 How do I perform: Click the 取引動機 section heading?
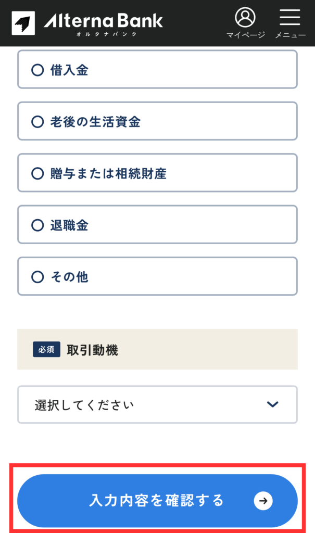click(x=93, y=350)
